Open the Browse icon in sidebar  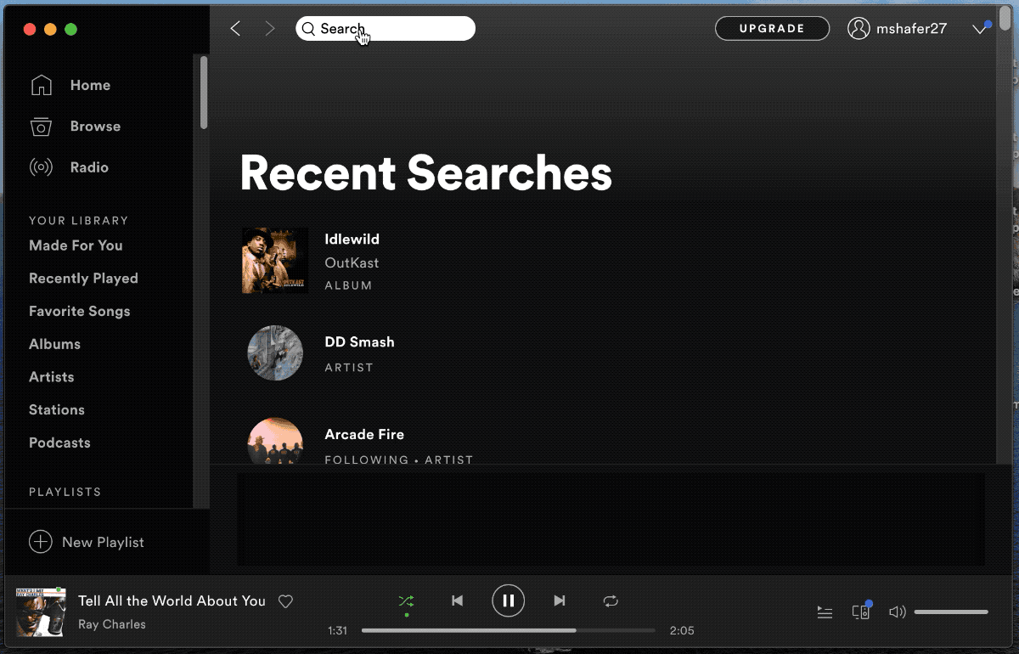click(x=41, y=127)
